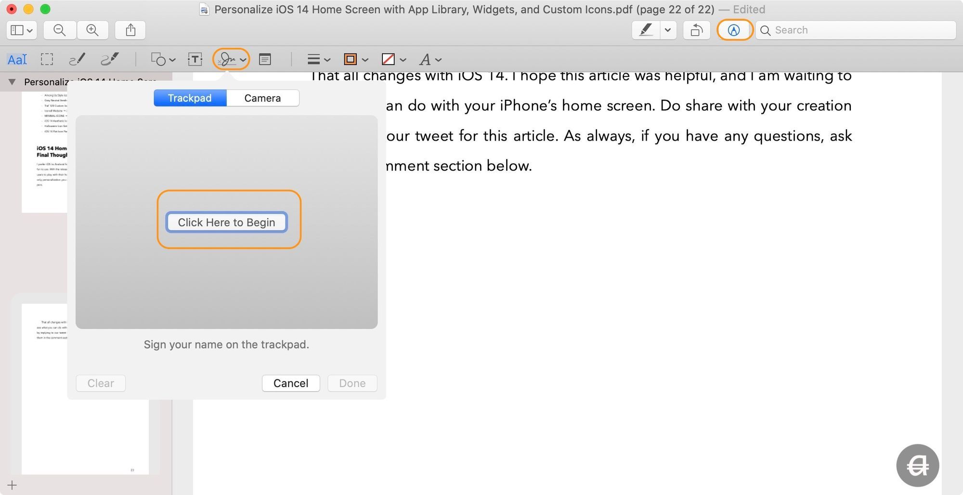Select the Rotate page icon

(x=696, y=30)
